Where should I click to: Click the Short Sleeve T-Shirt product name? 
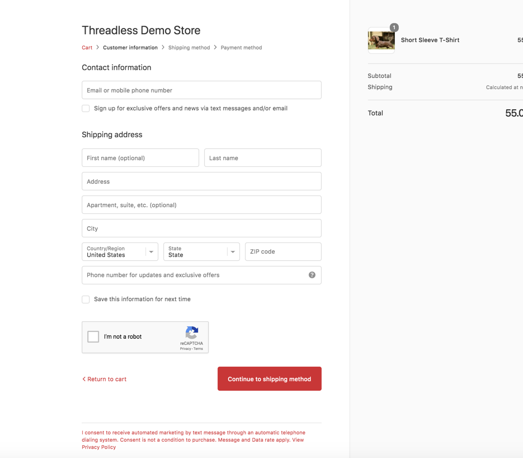430,40
